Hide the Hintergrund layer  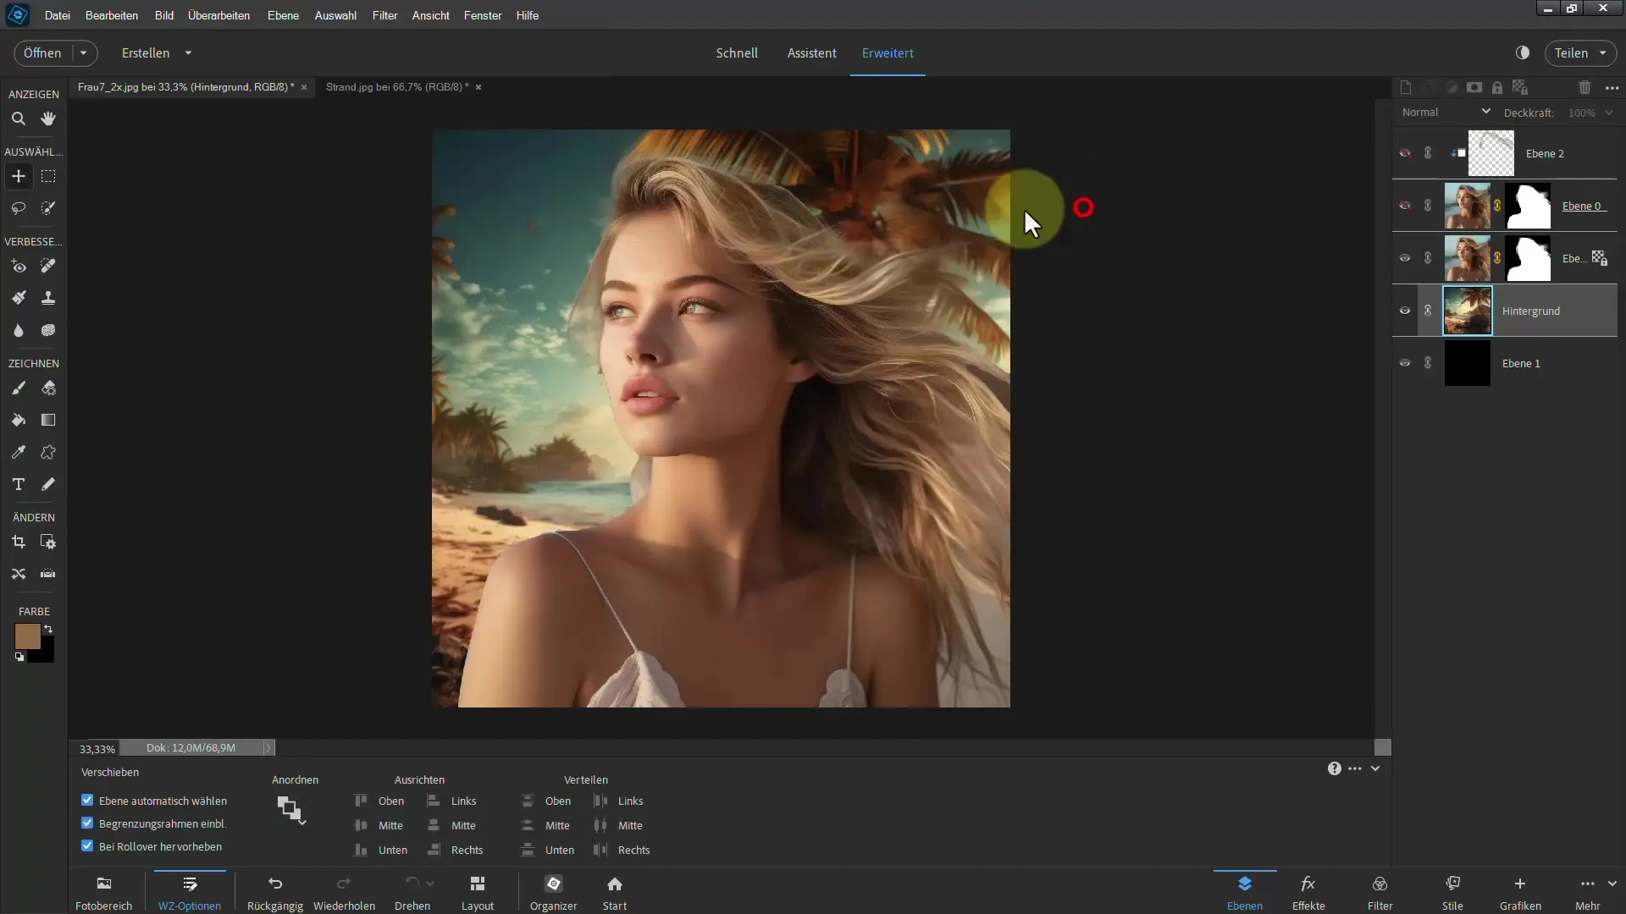(x=1405, y=311)
